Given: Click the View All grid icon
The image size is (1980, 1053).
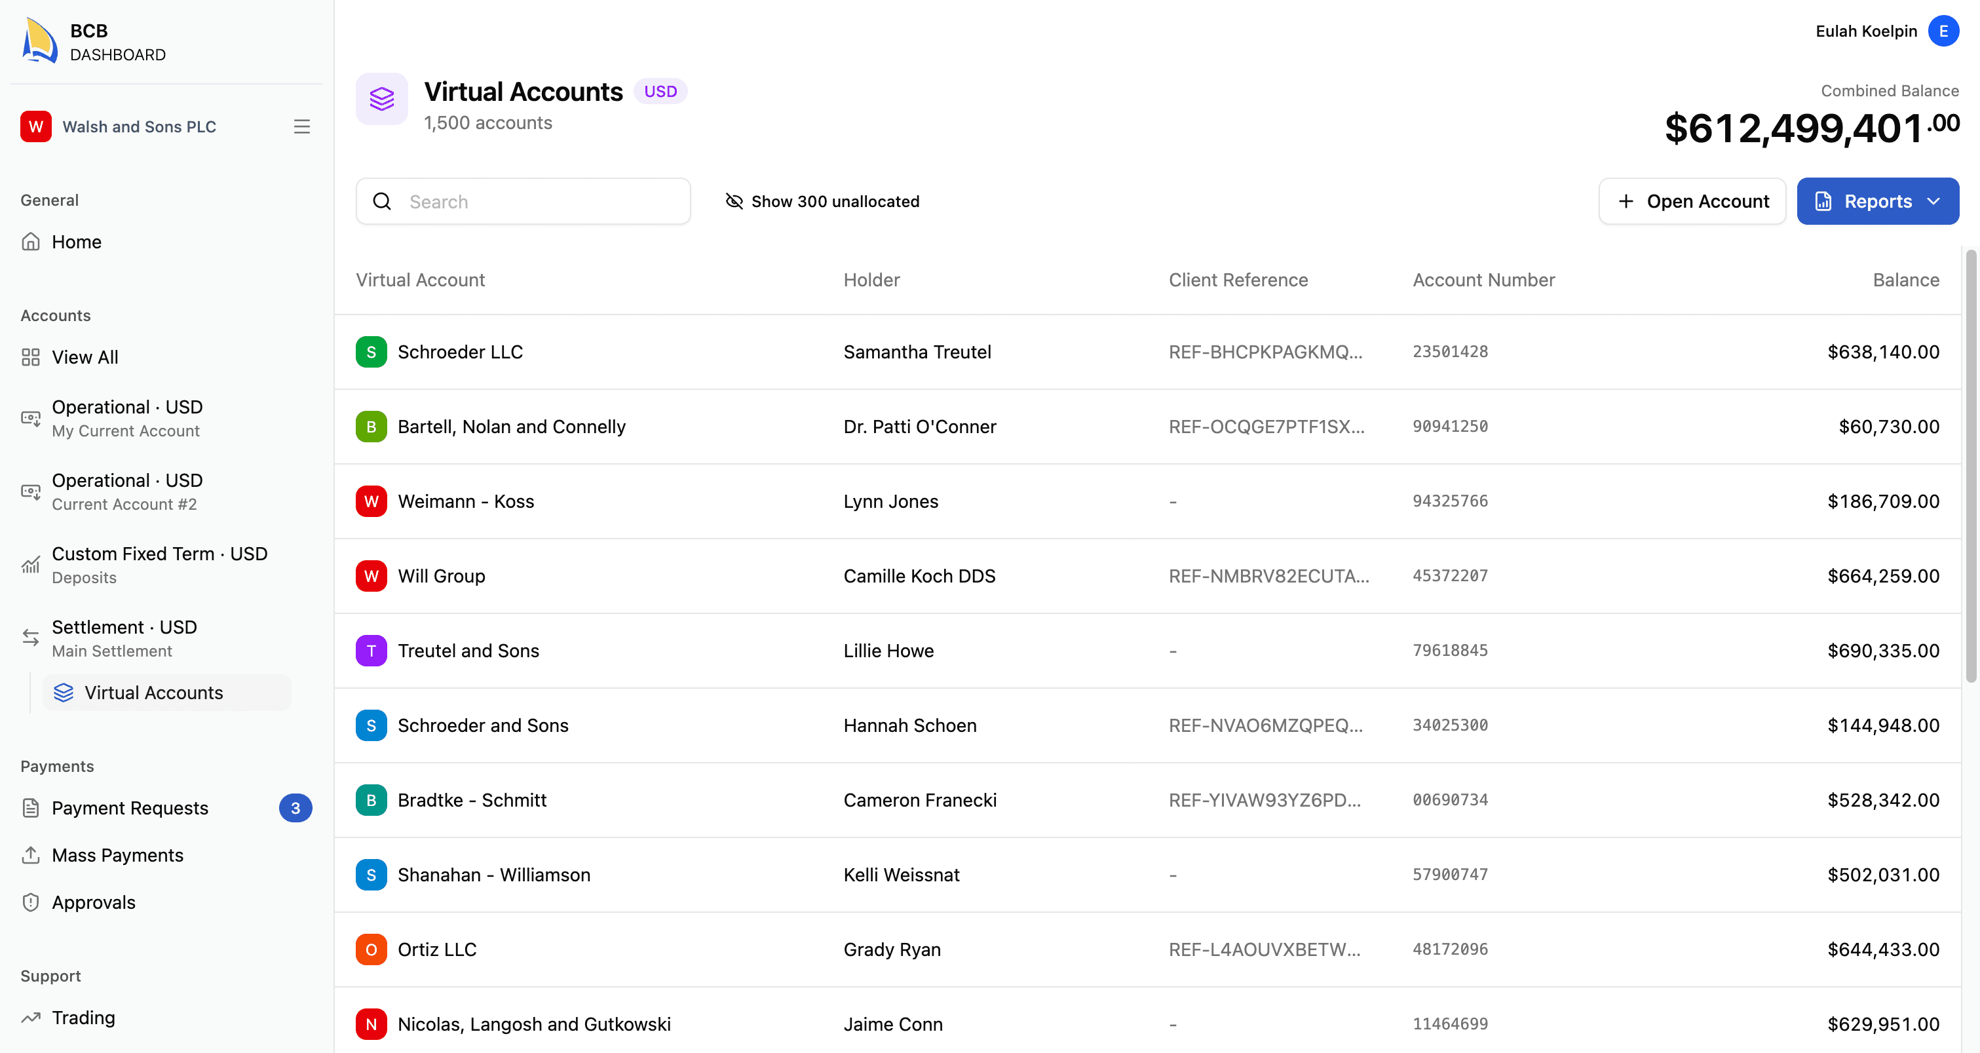Looking at the screenshot, I should tap(31, 357).
